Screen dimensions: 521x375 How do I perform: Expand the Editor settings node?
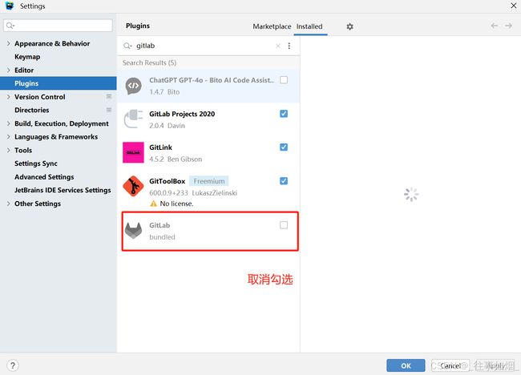(8, 70)
